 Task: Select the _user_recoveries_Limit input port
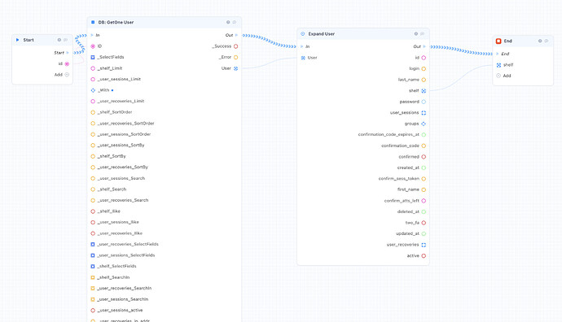click(93, 102)
